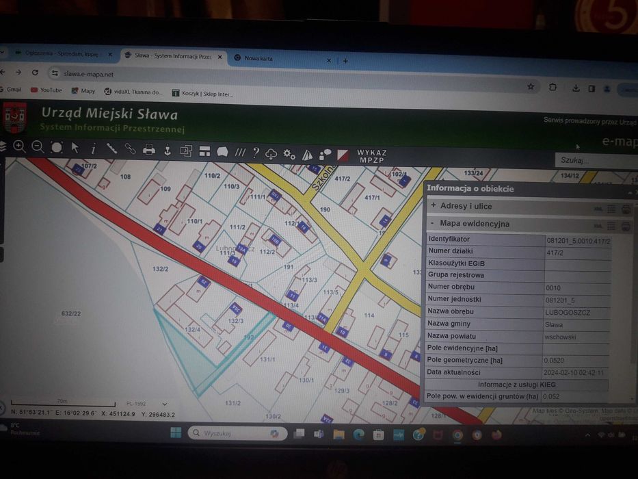Activate the zoom out magnifier tool

[x=38, y=146]
